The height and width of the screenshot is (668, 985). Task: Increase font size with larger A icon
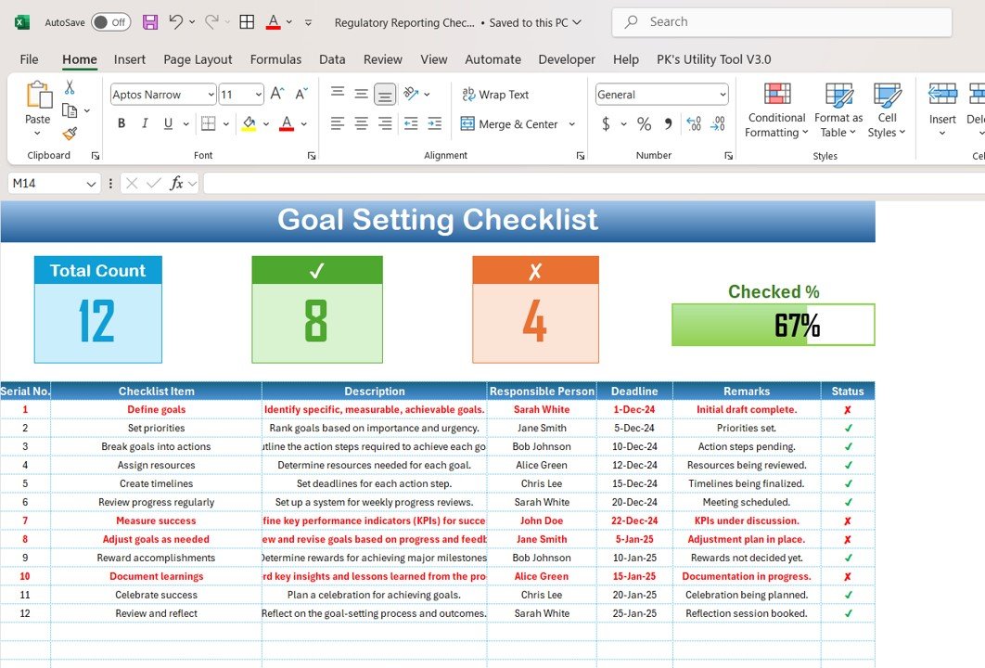click(x=277, y=95)
